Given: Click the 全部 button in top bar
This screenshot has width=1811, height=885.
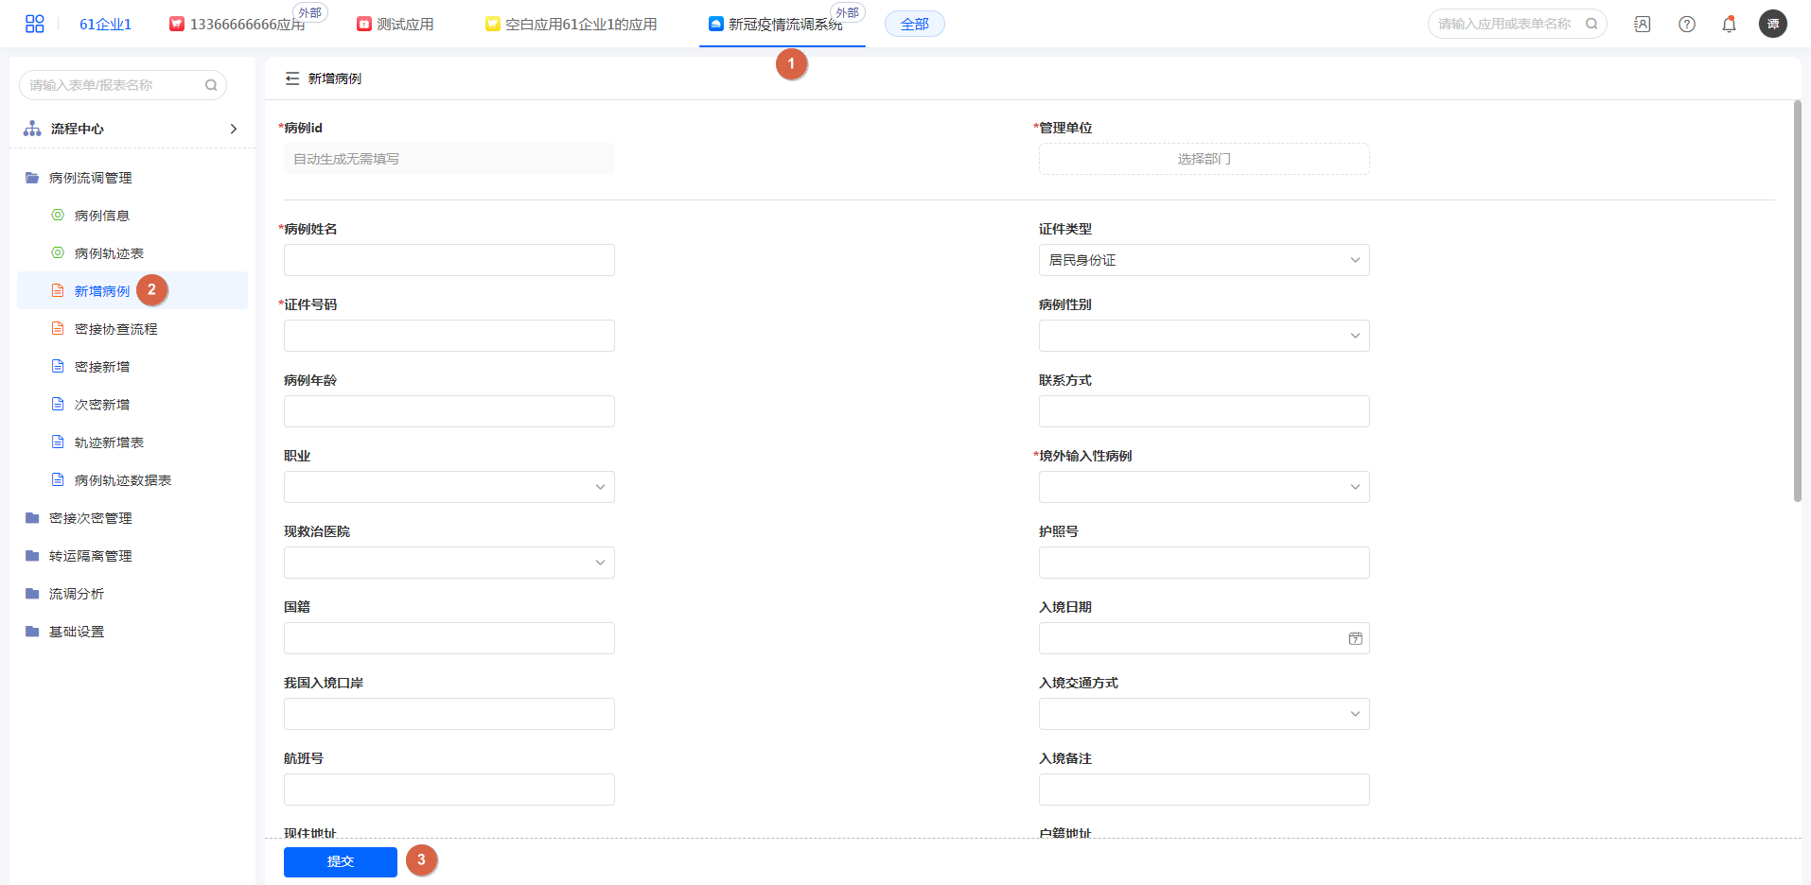Looking at the screenshot, I should click(x=914, y=25).
